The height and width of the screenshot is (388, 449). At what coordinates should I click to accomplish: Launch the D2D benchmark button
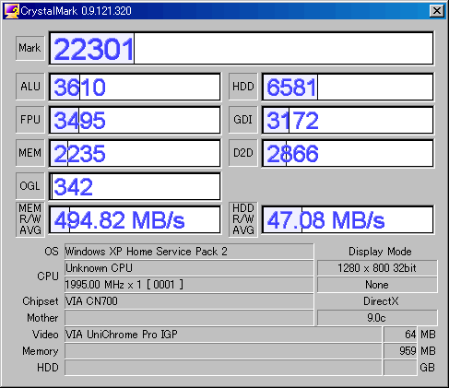click(x=242, y=152)
